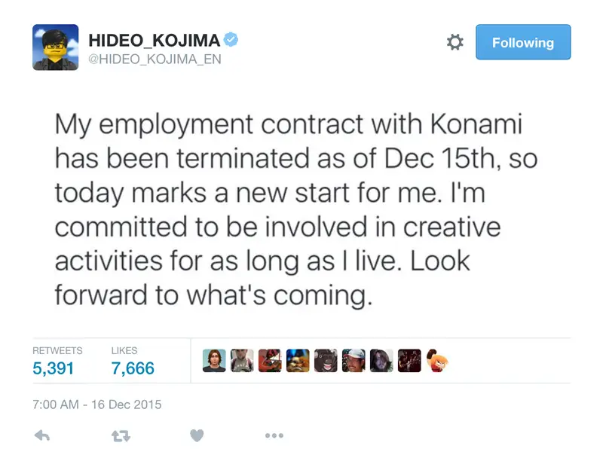Open the three-dot more options menu
Viewport: 603px width, 470px height.
(274, 435)
